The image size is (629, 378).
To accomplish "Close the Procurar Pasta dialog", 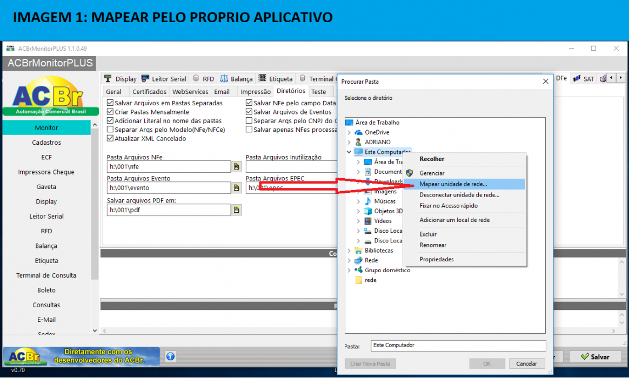I will click(x=546, y=82).
